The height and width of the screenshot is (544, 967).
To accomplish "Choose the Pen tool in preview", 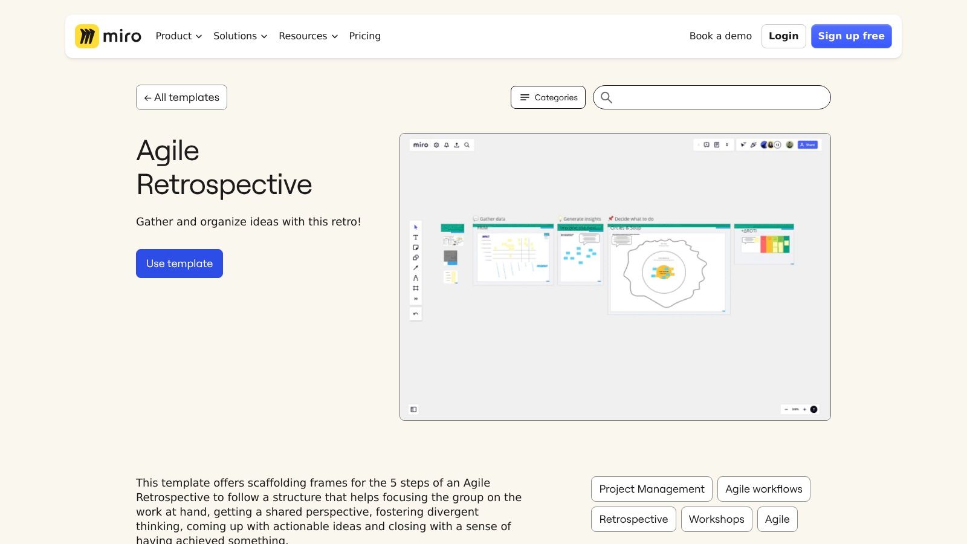I will point(416,278).
